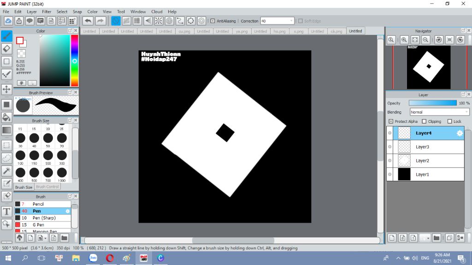This screenshot has height=265, width=472.
Task: Enable vanishing point snap
Action: [x=148, y=21]
